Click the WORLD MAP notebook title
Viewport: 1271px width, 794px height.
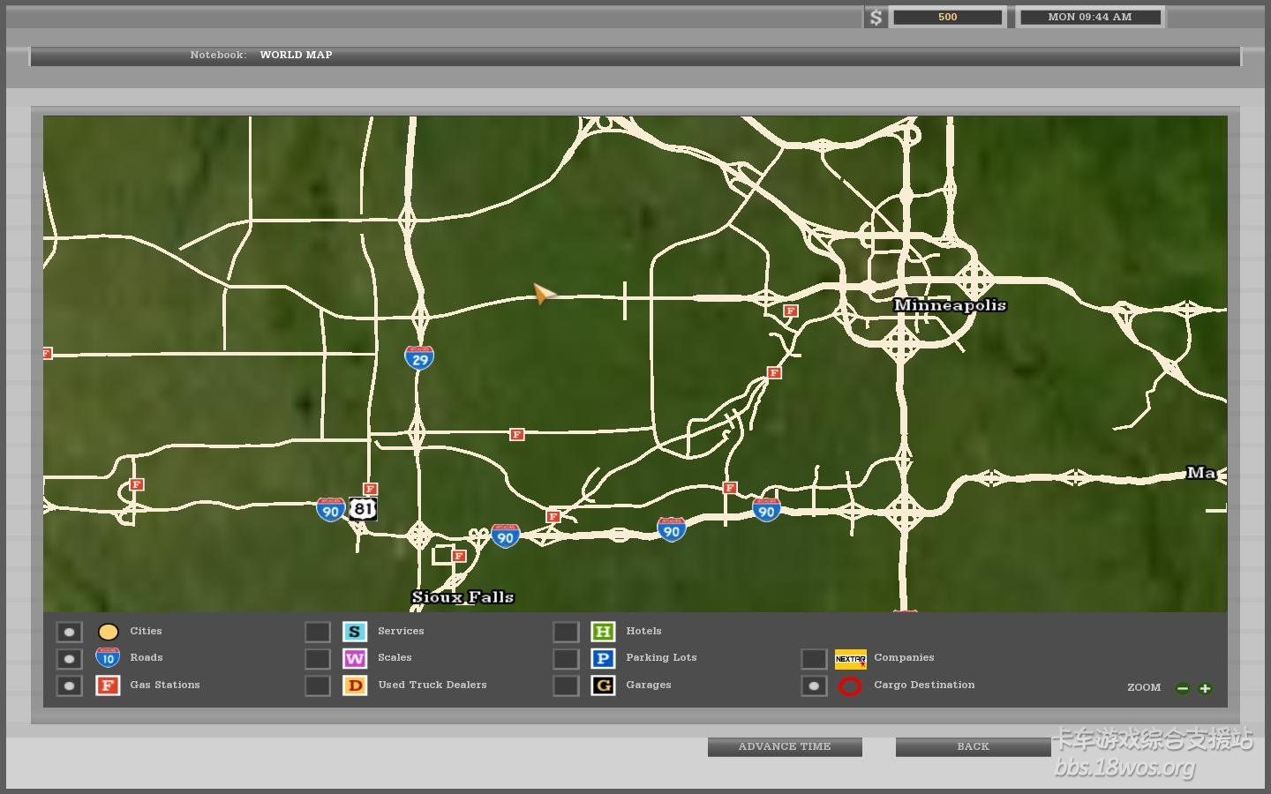296,55
